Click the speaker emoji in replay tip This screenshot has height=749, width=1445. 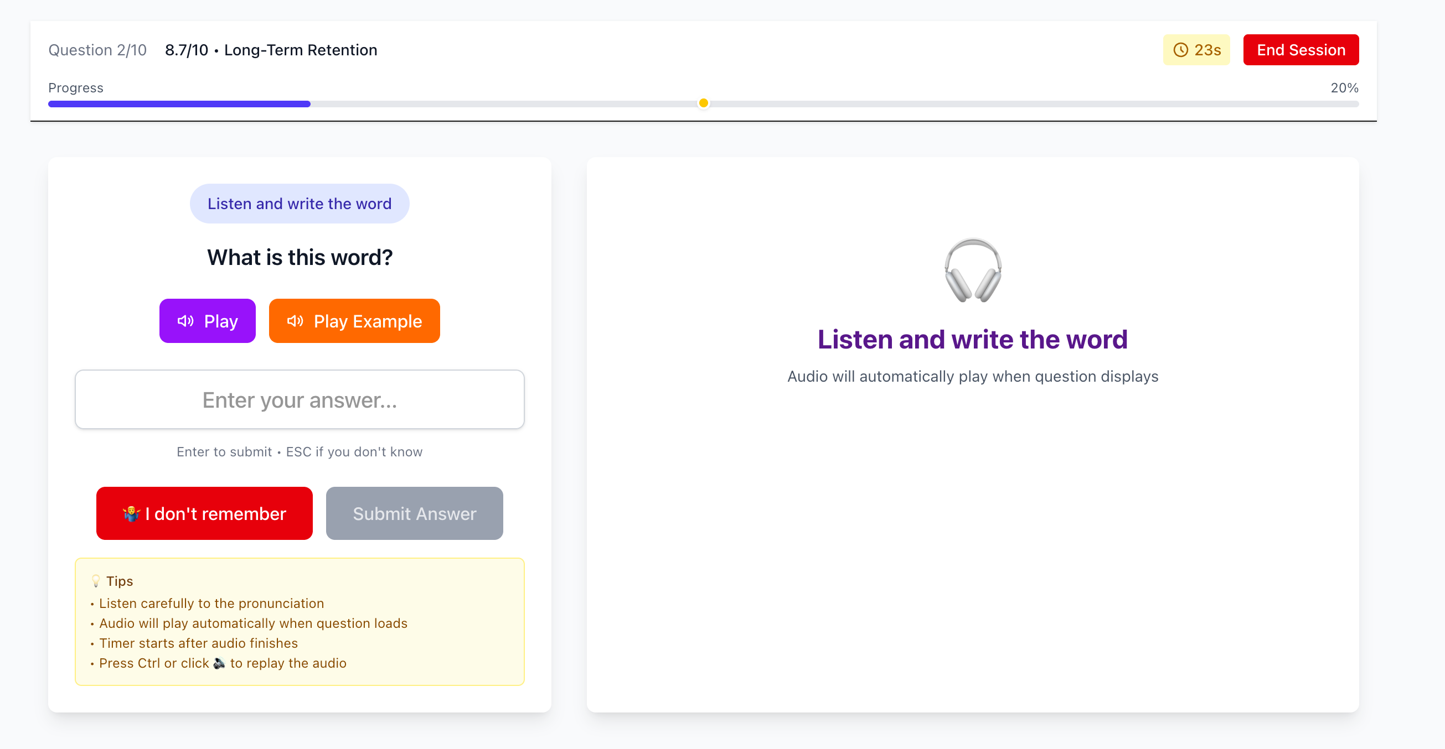pyautogui.click(x=219, y=663)
